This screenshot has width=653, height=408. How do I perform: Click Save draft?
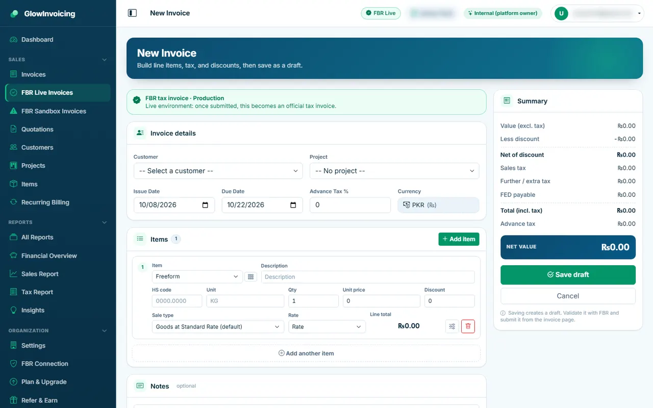[x=568, y=274]
